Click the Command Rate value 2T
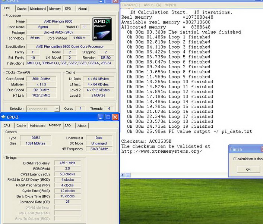Screen dimensions: 263x224 point(67,202)
